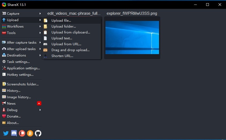Click the After upload tasks cloud icon
The width and height of the screenshot is (226, 140).
coord(4,49)
